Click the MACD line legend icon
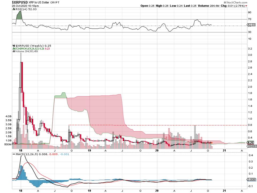Image resolution: width=257 pixels, height=193 pixels. [x=14, y=154]
